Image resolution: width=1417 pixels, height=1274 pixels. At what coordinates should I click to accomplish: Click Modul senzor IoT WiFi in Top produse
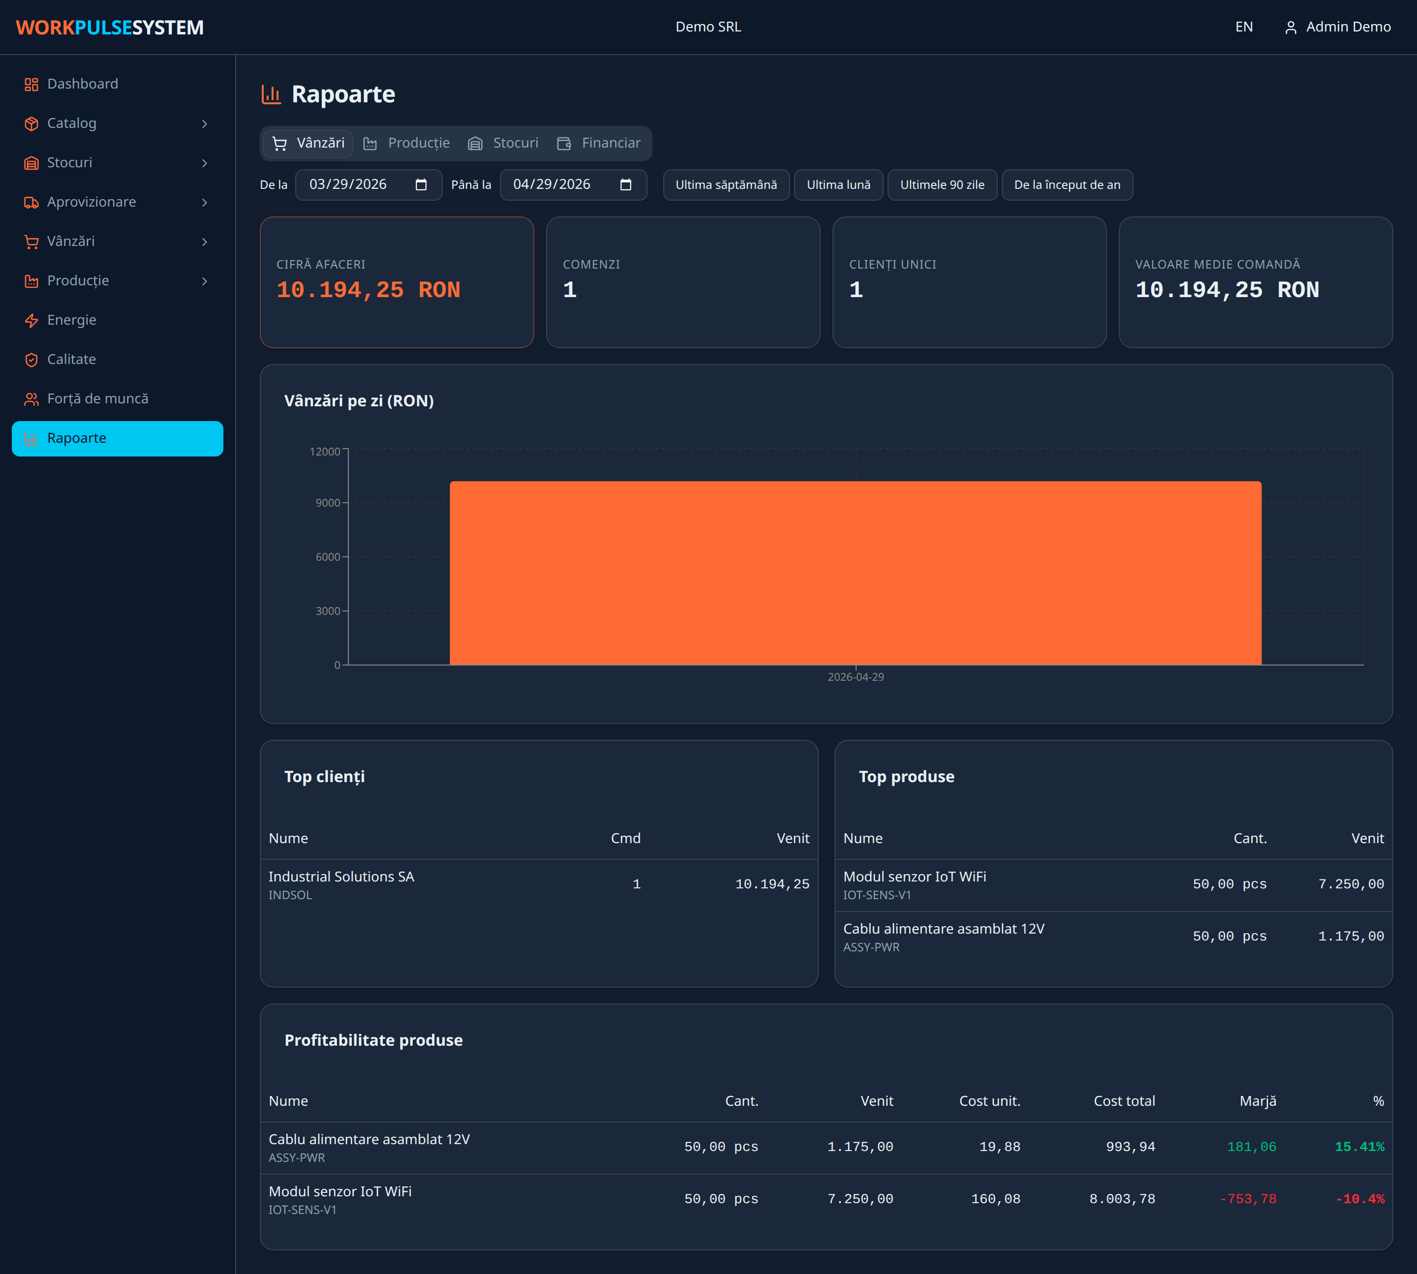(914, 877)
